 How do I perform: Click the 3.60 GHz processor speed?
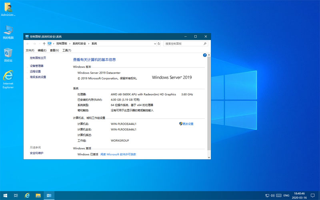(187, 94)
